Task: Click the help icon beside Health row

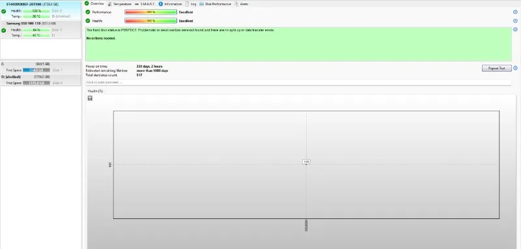Action: coord(515,21)
